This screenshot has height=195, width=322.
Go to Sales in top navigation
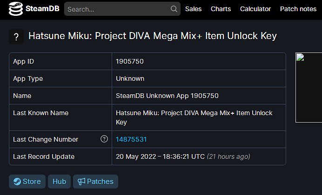tap(194, 9)
